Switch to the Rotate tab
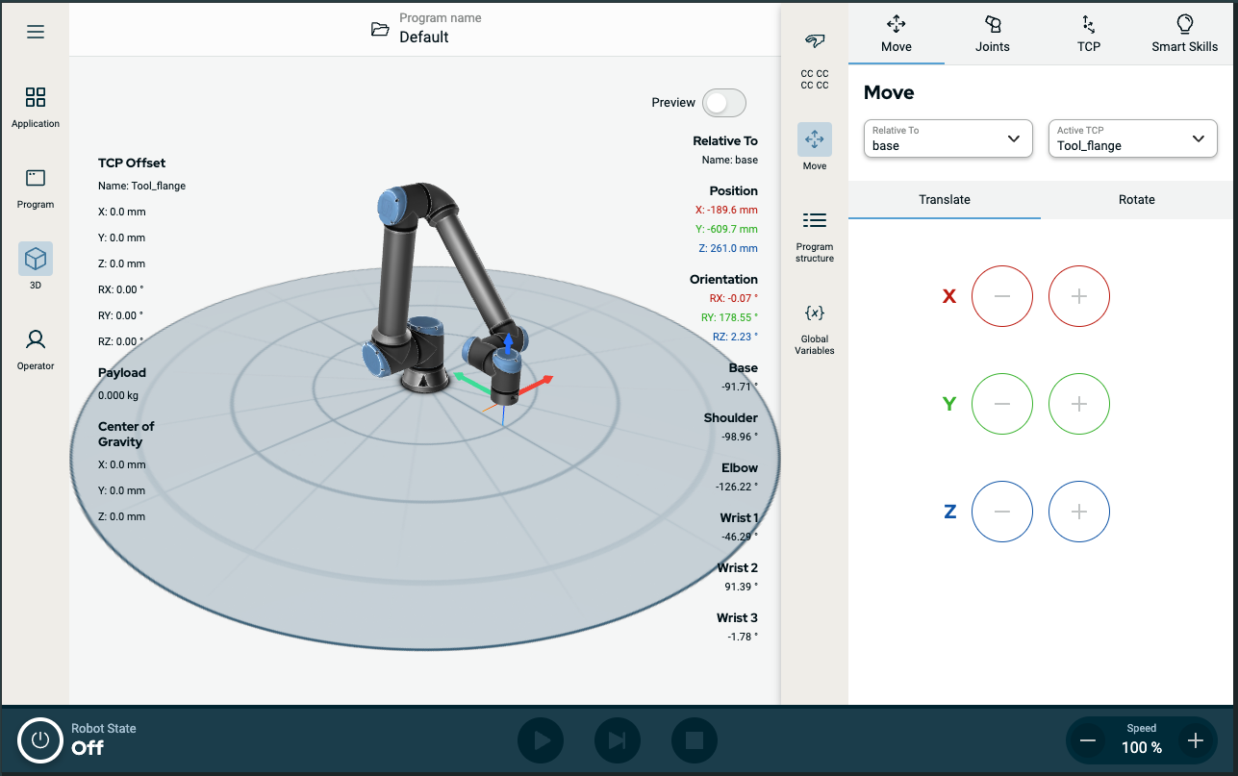 pyautogui.click(x=1136, y=199)
